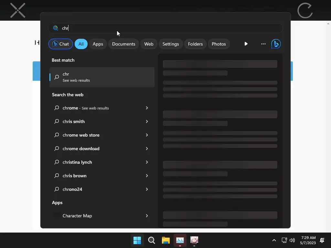
Task: Open Character Map app result
Action: coord(102,215)
